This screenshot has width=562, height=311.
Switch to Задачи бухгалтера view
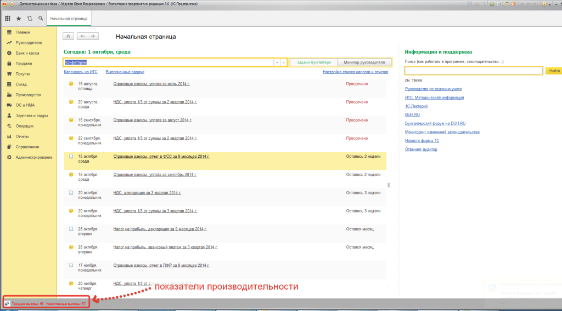click(313, 62)
